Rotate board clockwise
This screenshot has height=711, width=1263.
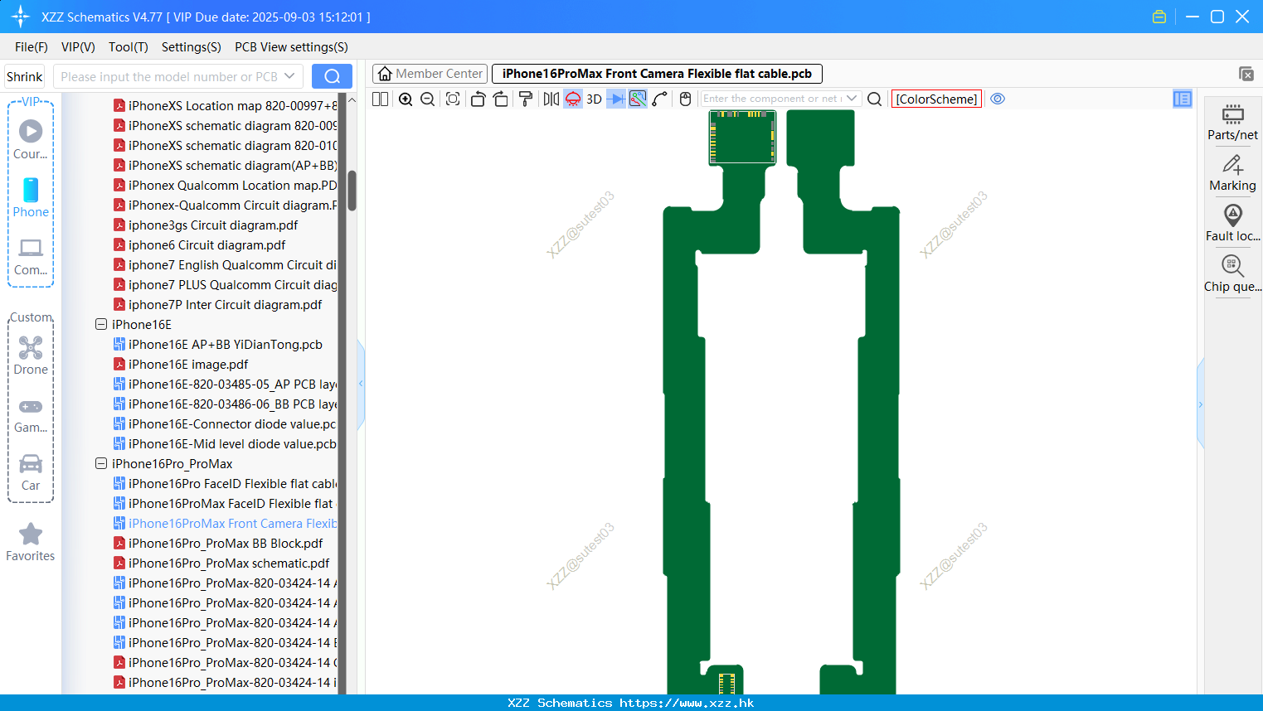[500, 99]
